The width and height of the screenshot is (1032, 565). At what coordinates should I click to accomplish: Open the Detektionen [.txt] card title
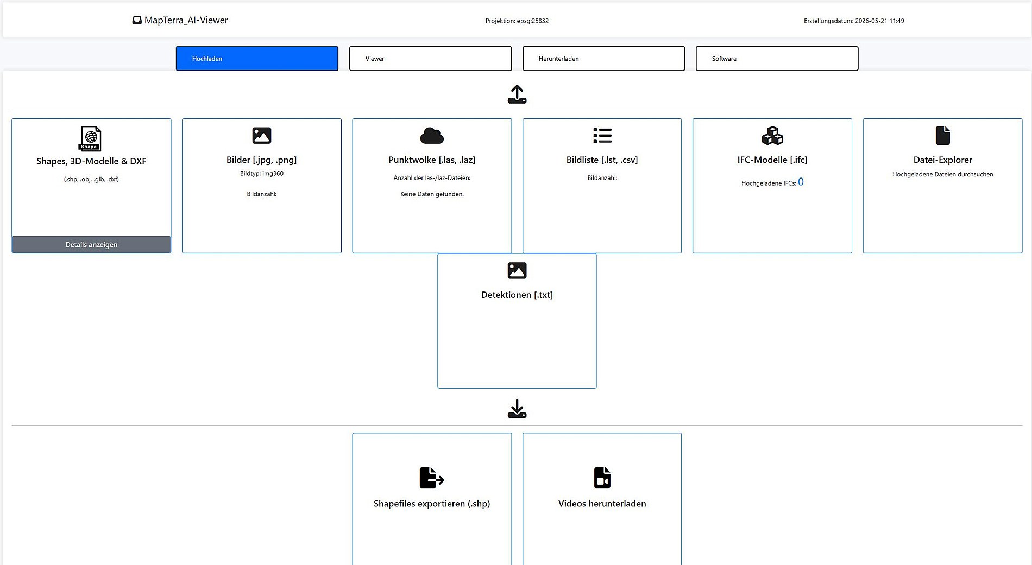(517, 295)
